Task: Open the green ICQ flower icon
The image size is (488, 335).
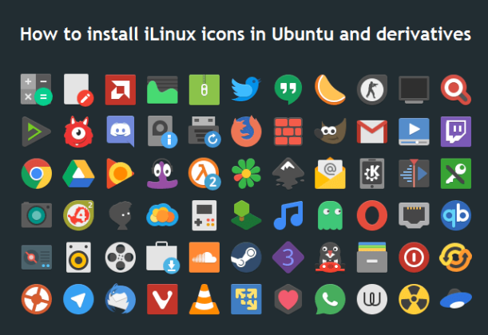Action: pyautogui.click(x=246, y=173)
